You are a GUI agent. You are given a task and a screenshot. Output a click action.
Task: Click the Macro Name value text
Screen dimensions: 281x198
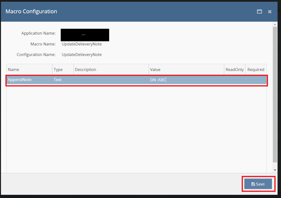coord(81,44)
